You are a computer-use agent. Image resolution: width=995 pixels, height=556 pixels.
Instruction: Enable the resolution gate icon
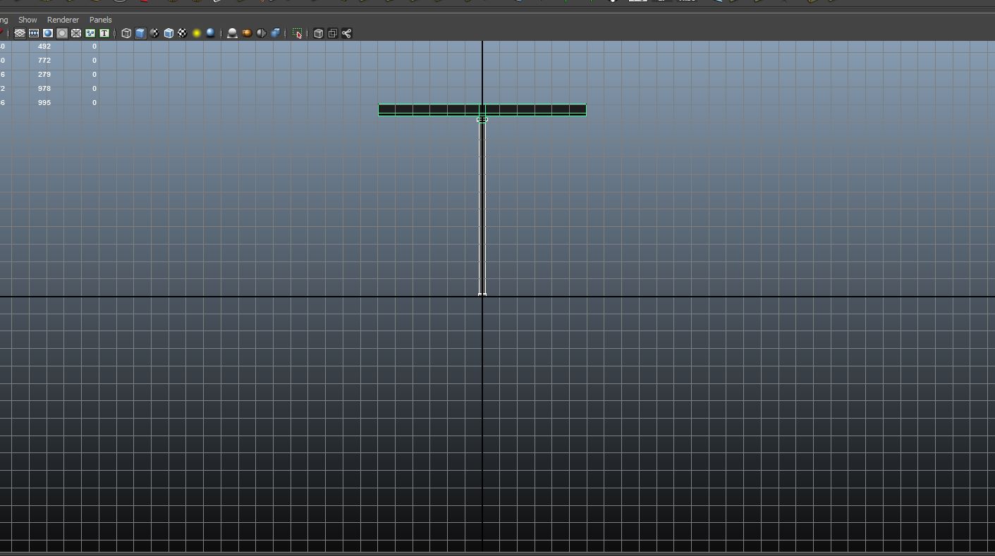[x=48, y=33]
